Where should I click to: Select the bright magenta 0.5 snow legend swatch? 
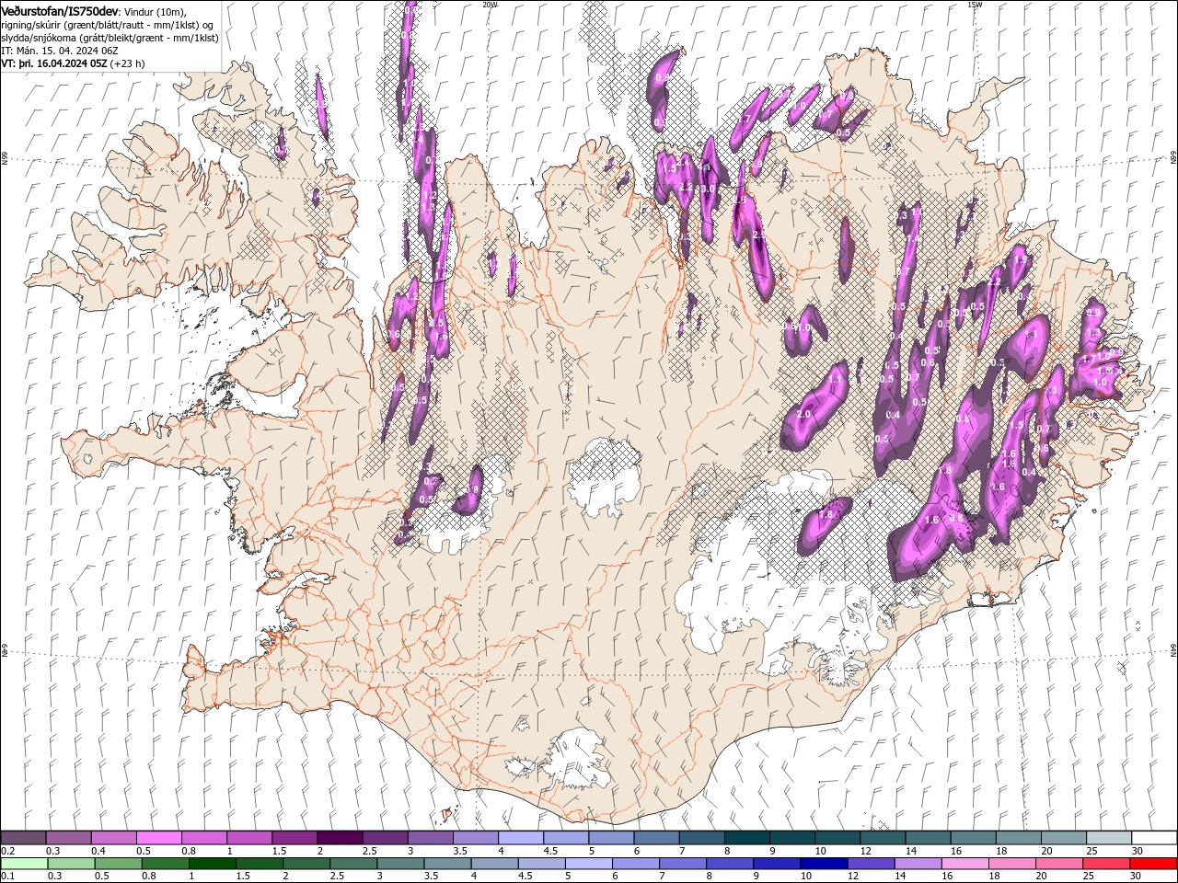click(159, 838)
